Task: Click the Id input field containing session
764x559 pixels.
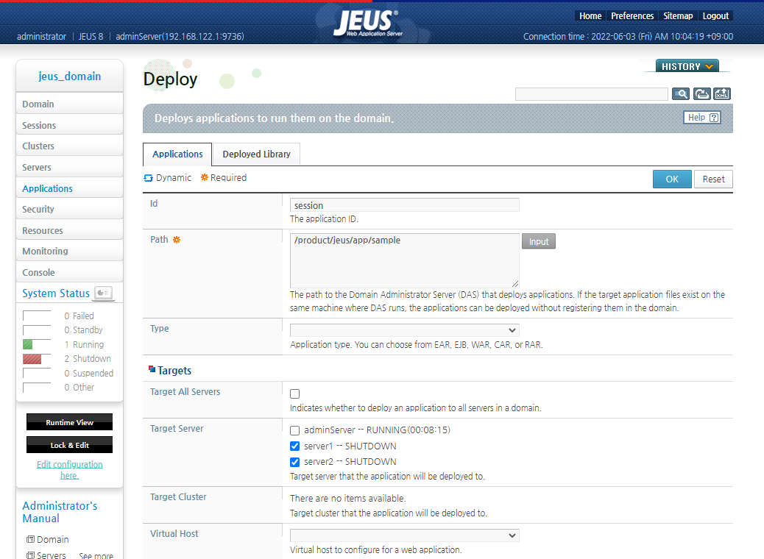Action: [404, 205]
